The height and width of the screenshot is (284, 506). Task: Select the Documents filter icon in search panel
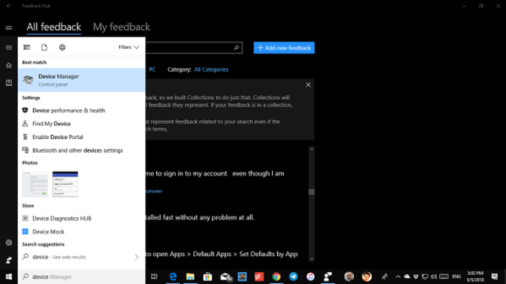click(x=44, y=47)
